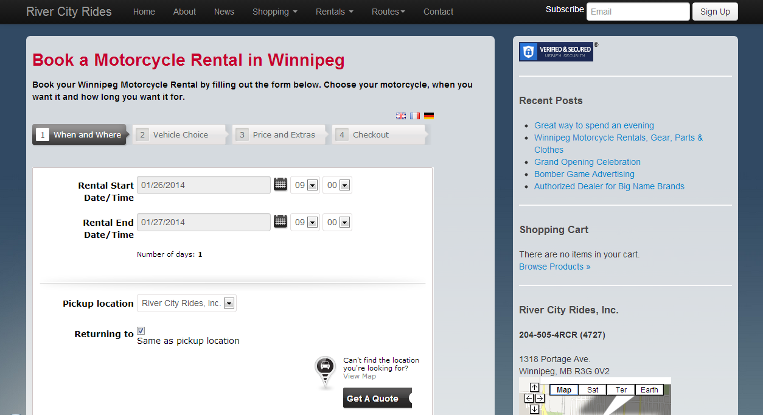The width and height of the screenshot is (763, 415).
Task: Click the Verified & Secured badge
Action: pos(556,52)
